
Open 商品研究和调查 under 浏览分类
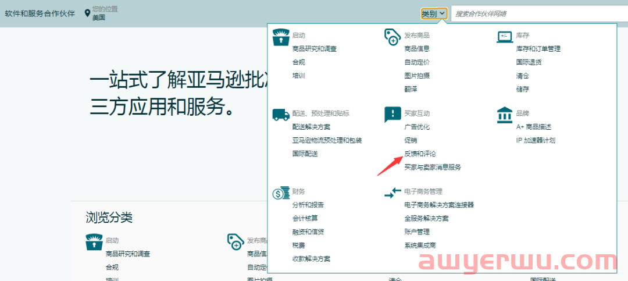pyautogui.click(x=128, y=254)
